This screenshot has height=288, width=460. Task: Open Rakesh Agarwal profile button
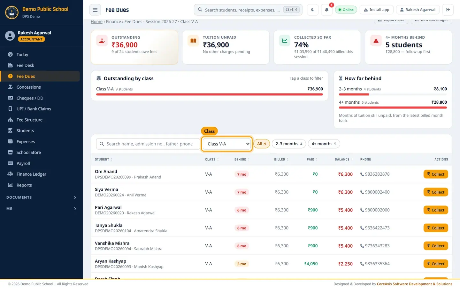coord(418,10)
